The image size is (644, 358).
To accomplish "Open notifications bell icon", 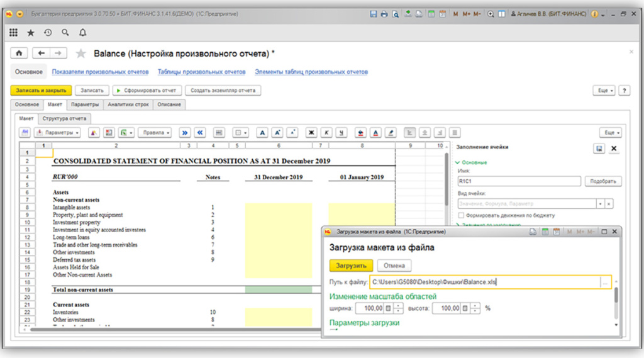I will pos(82,33).
